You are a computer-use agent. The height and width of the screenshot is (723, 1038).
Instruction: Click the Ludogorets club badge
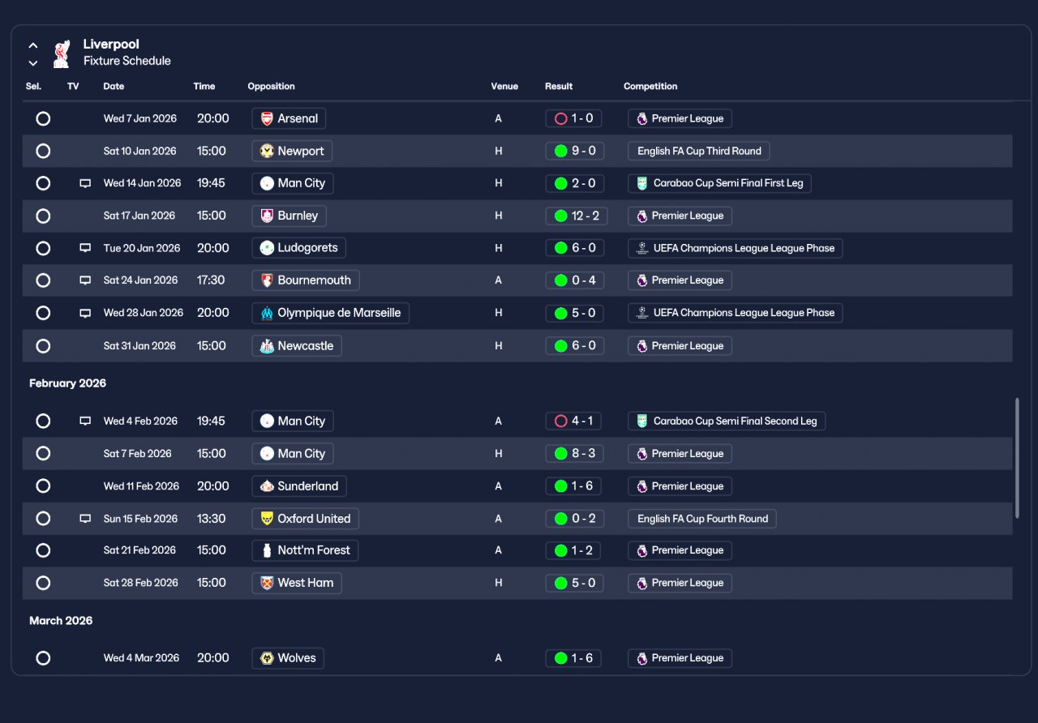(x=267, y=248)
